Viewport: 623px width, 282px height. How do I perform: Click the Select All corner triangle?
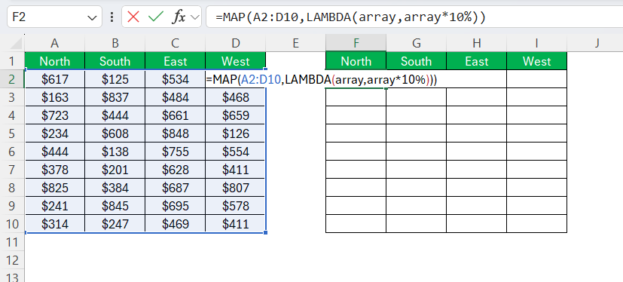click(17, 43)
